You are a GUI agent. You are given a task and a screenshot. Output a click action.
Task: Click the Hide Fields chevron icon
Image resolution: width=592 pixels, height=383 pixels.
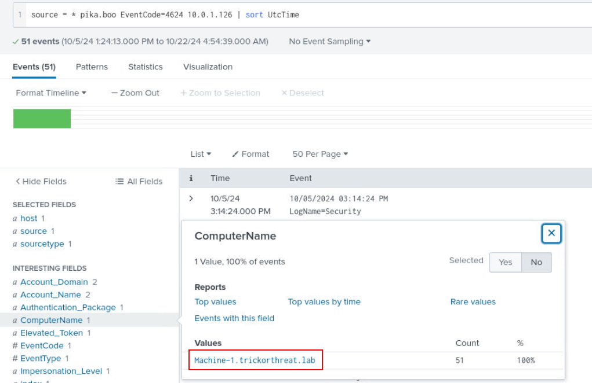pos(17,182)
